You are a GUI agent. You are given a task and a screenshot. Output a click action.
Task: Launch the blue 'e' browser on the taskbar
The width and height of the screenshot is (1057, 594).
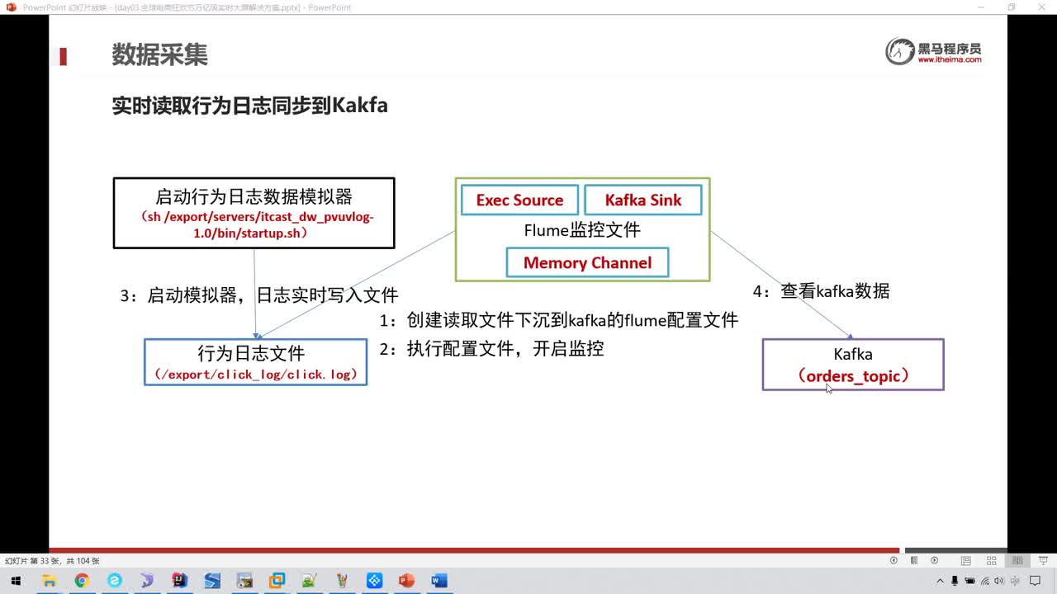(x=114, y=581)
